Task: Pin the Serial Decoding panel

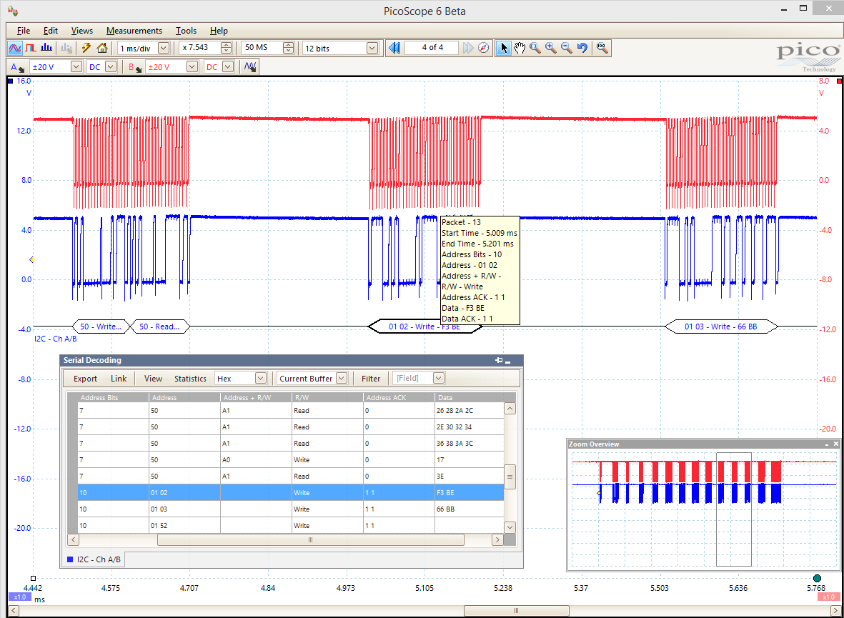Action: (x=499, y=361)
